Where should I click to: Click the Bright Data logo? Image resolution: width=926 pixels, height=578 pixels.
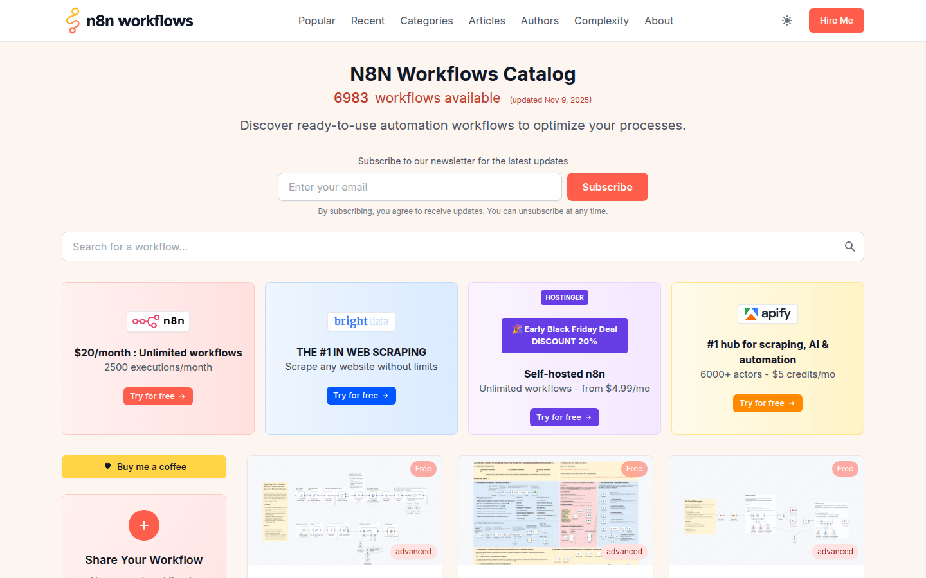tap(361, 321)
